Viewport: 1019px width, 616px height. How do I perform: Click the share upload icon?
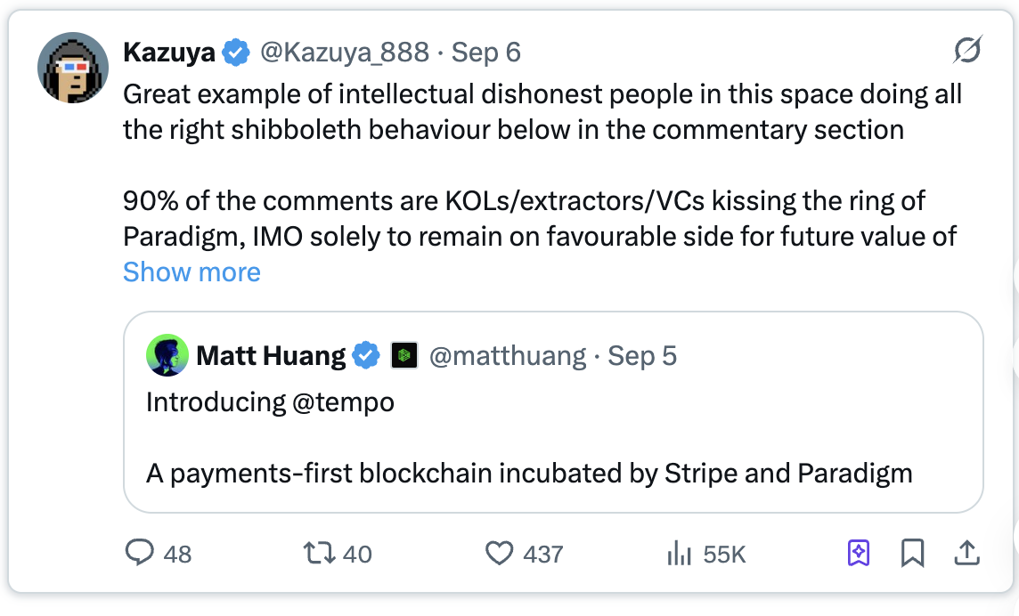coord(966,554)
